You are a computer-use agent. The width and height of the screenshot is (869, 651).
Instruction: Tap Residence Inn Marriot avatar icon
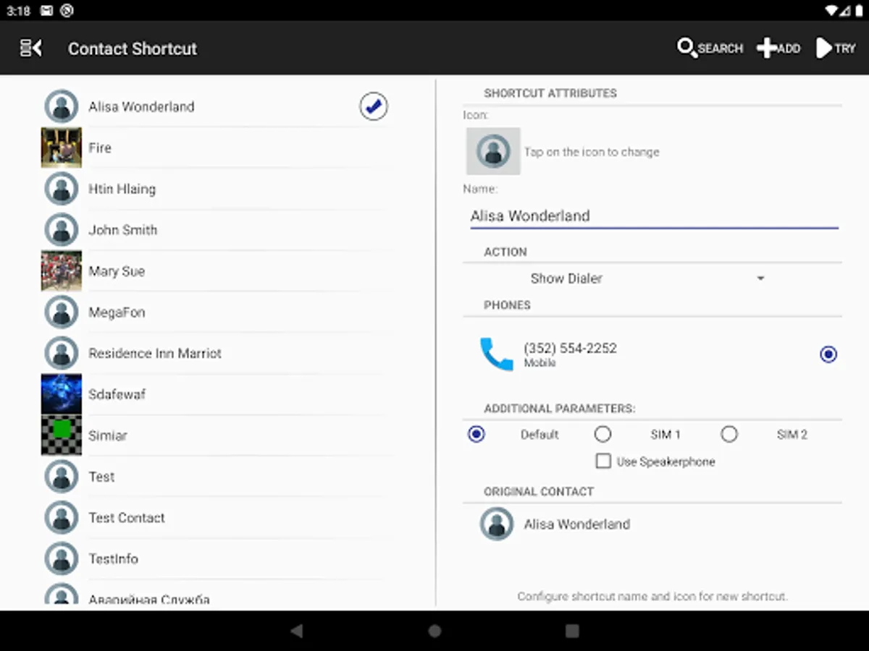pyautogui.click(x=62, y=354)
